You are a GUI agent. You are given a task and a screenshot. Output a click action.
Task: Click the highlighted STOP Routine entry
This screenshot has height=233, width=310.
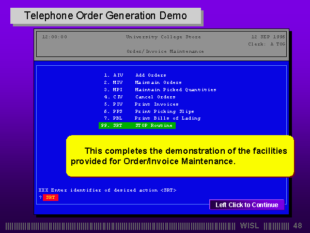point(137,126)
